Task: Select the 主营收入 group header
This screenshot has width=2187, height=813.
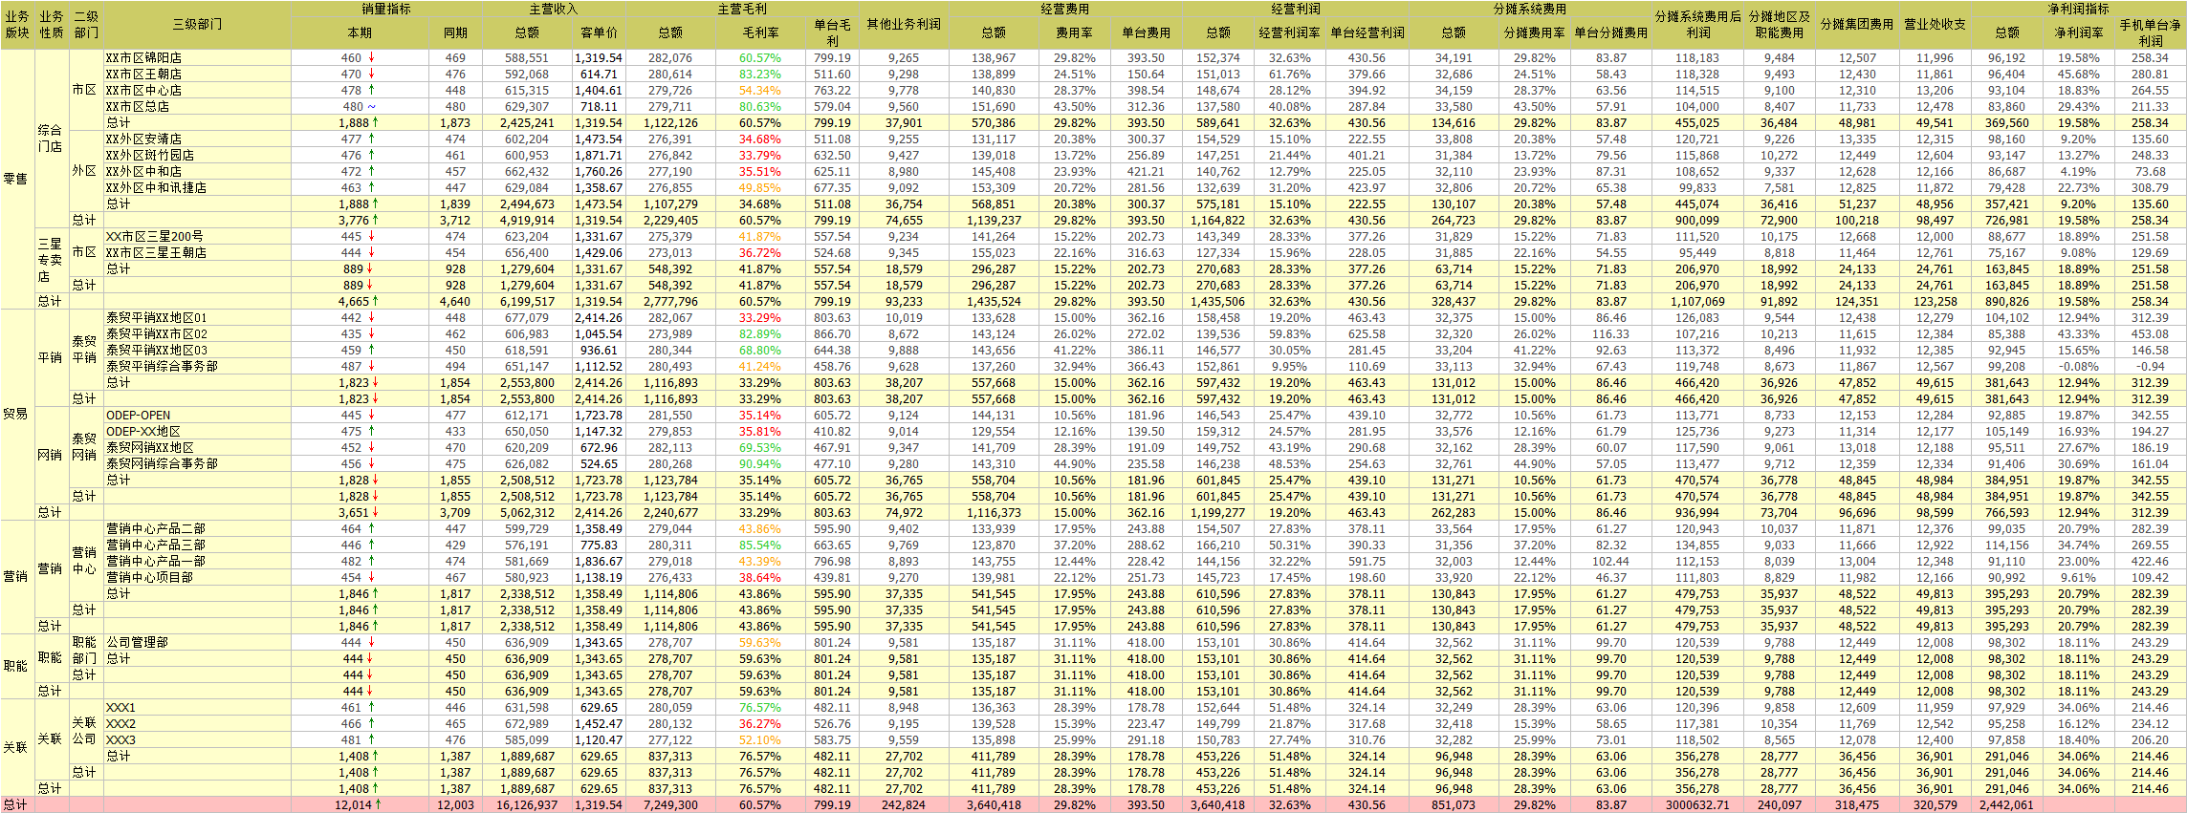Action: click(554, 9)
